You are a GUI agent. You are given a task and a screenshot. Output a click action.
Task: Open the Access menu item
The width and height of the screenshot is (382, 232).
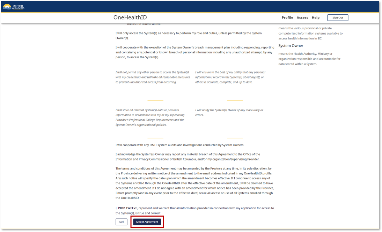point(302,17)
